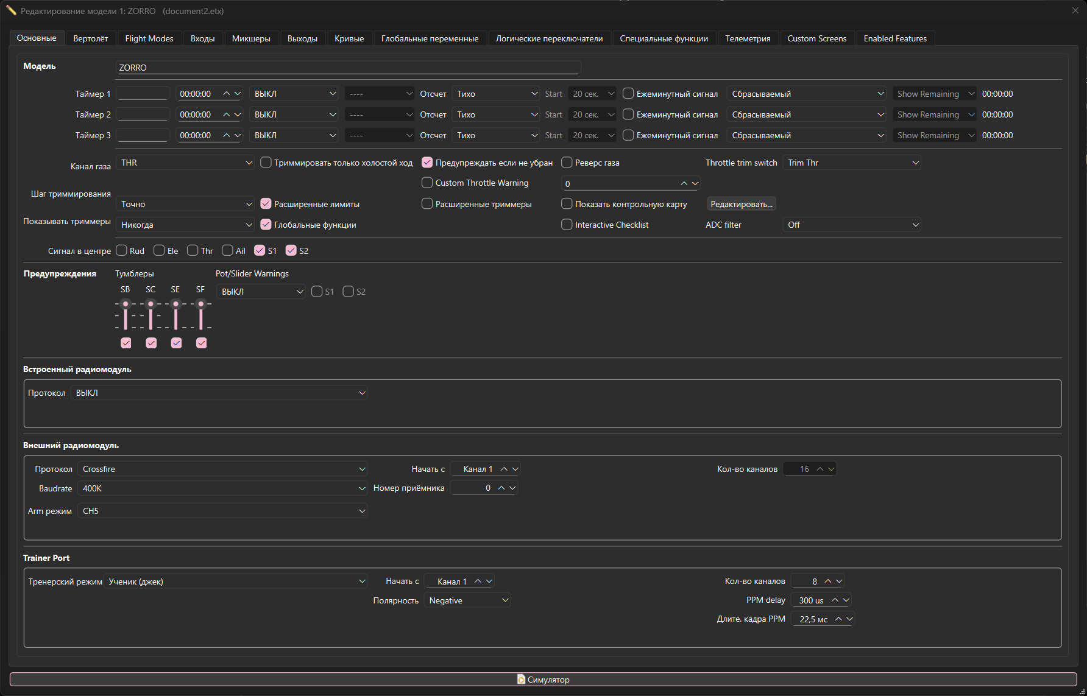Increase trainer port channel count
The image size is (1087, 696).
tap(827, 581)
